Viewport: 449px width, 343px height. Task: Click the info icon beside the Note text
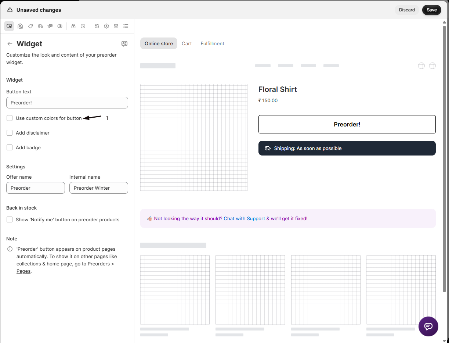pos(10,249)
